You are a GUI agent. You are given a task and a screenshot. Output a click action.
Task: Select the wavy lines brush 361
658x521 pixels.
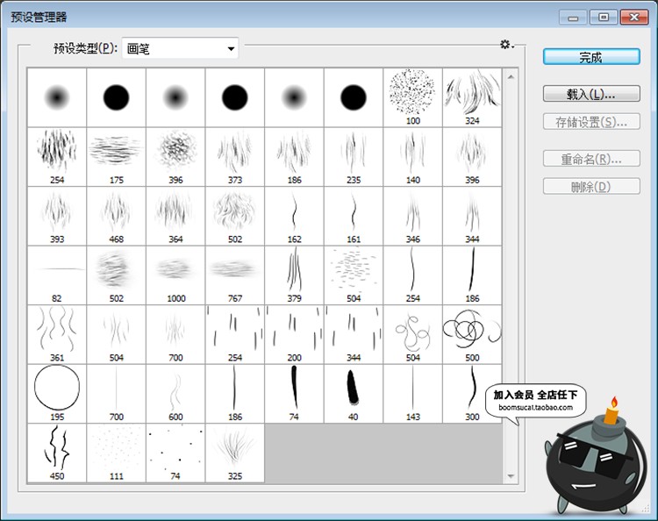pyautogui.click(x=57, y=334)
